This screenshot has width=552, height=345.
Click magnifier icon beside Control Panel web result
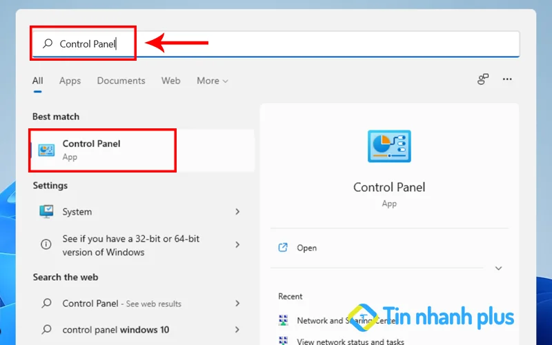(46, 303)
